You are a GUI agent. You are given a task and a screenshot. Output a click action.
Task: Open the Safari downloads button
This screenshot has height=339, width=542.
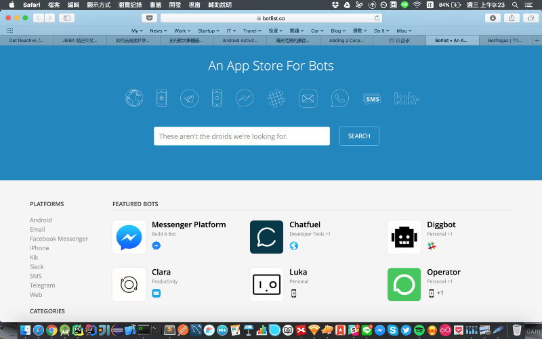pyautogui.click(x=493, y=18)
